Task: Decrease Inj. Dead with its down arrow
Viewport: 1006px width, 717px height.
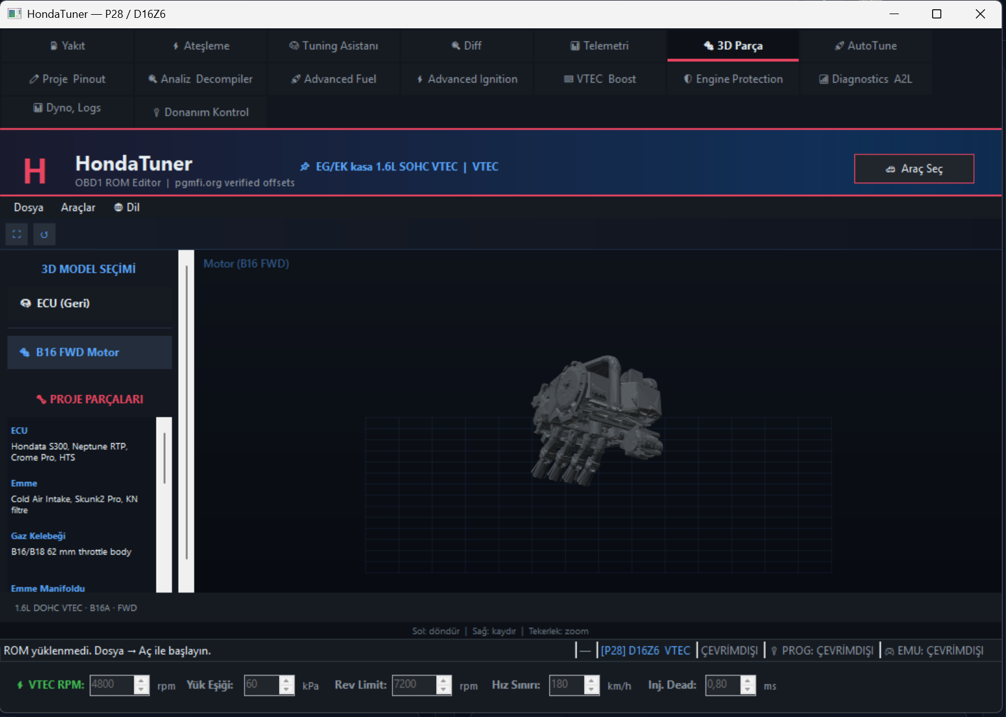Action: (x=748, y=689)
